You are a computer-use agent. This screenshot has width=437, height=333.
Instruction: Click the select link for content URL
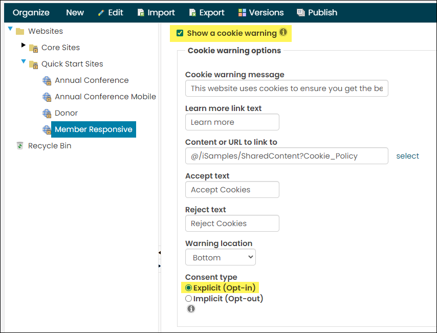(x=407, y=156)
